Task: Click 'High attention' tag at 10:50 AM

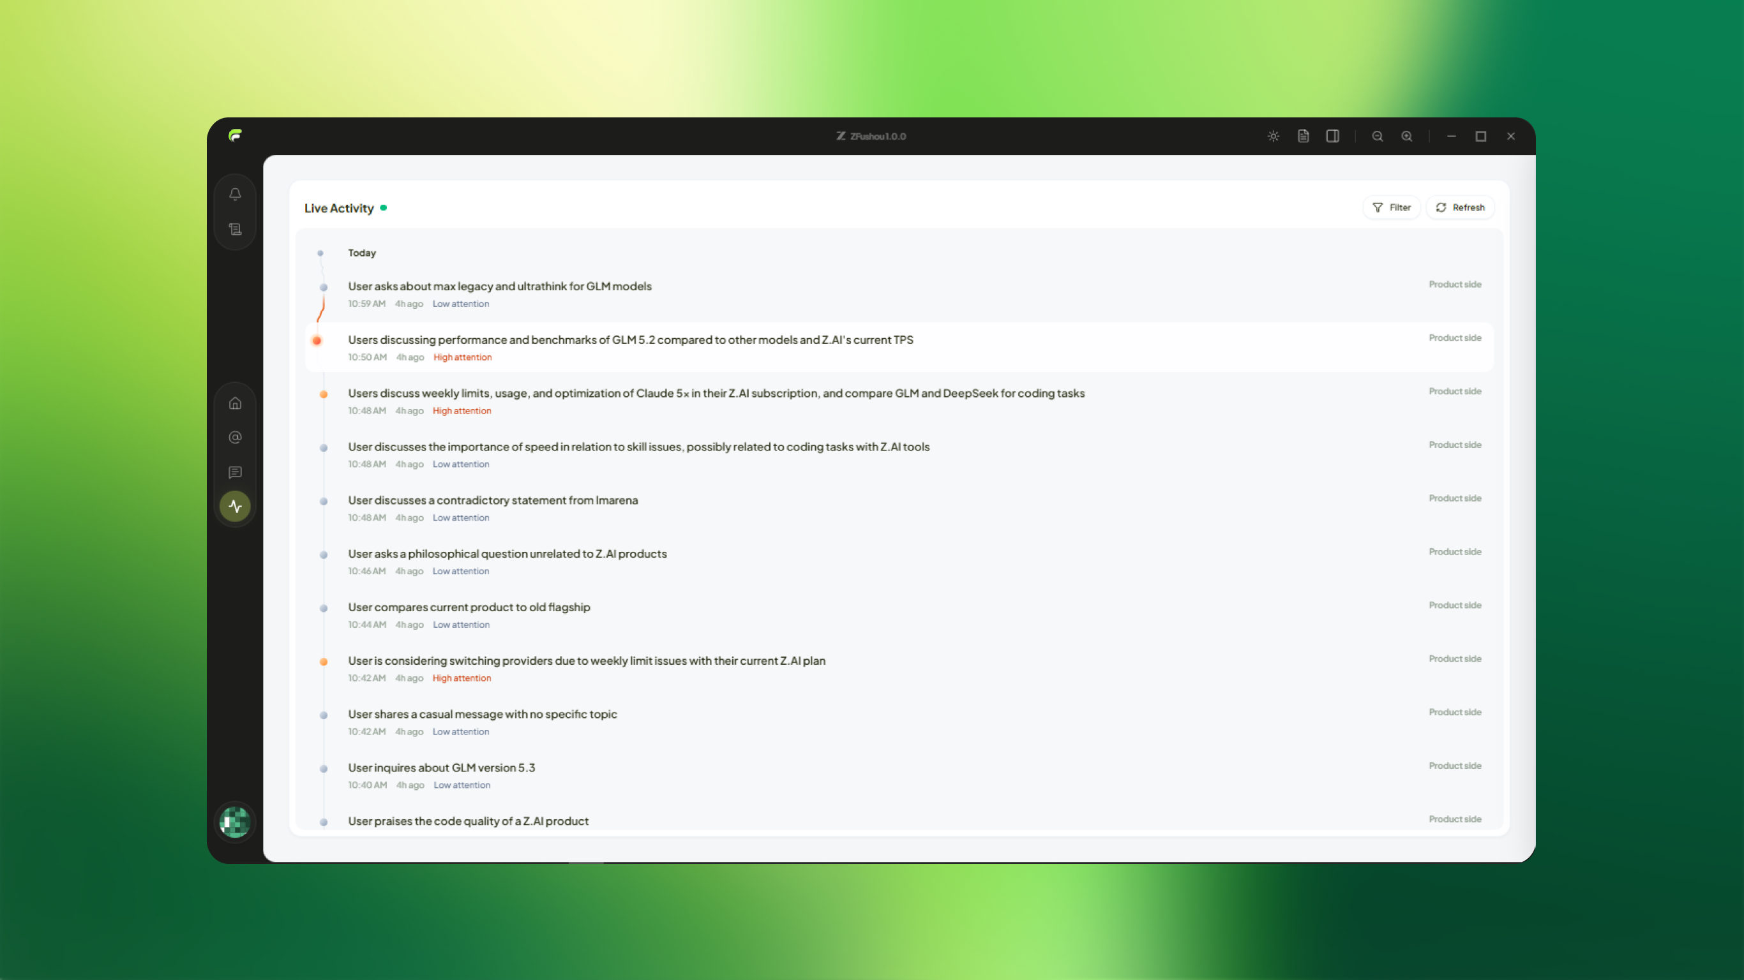Action: (462, 357)
